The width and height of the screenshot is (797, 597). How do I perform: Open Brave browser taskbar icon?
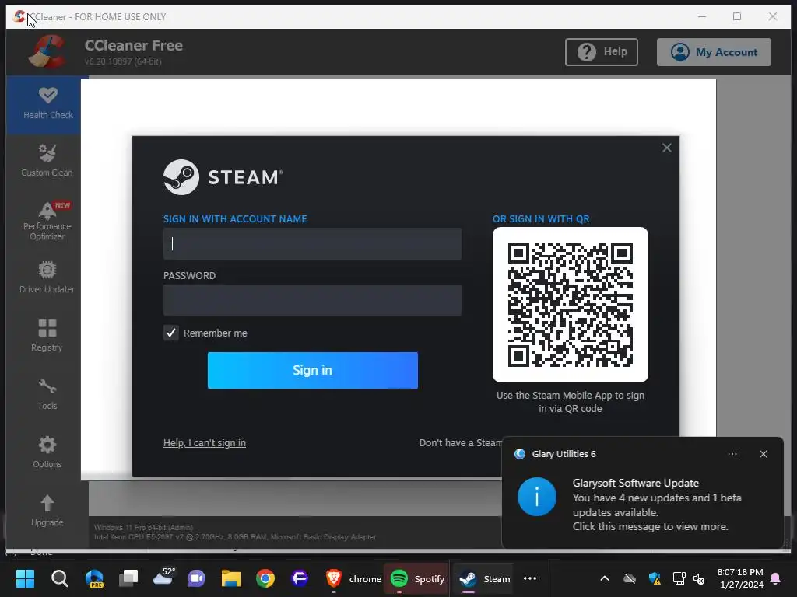[x=333, y=578]
